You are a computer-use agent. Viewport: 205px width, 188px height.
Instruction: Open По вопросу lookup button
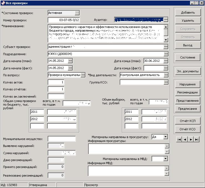83,75
